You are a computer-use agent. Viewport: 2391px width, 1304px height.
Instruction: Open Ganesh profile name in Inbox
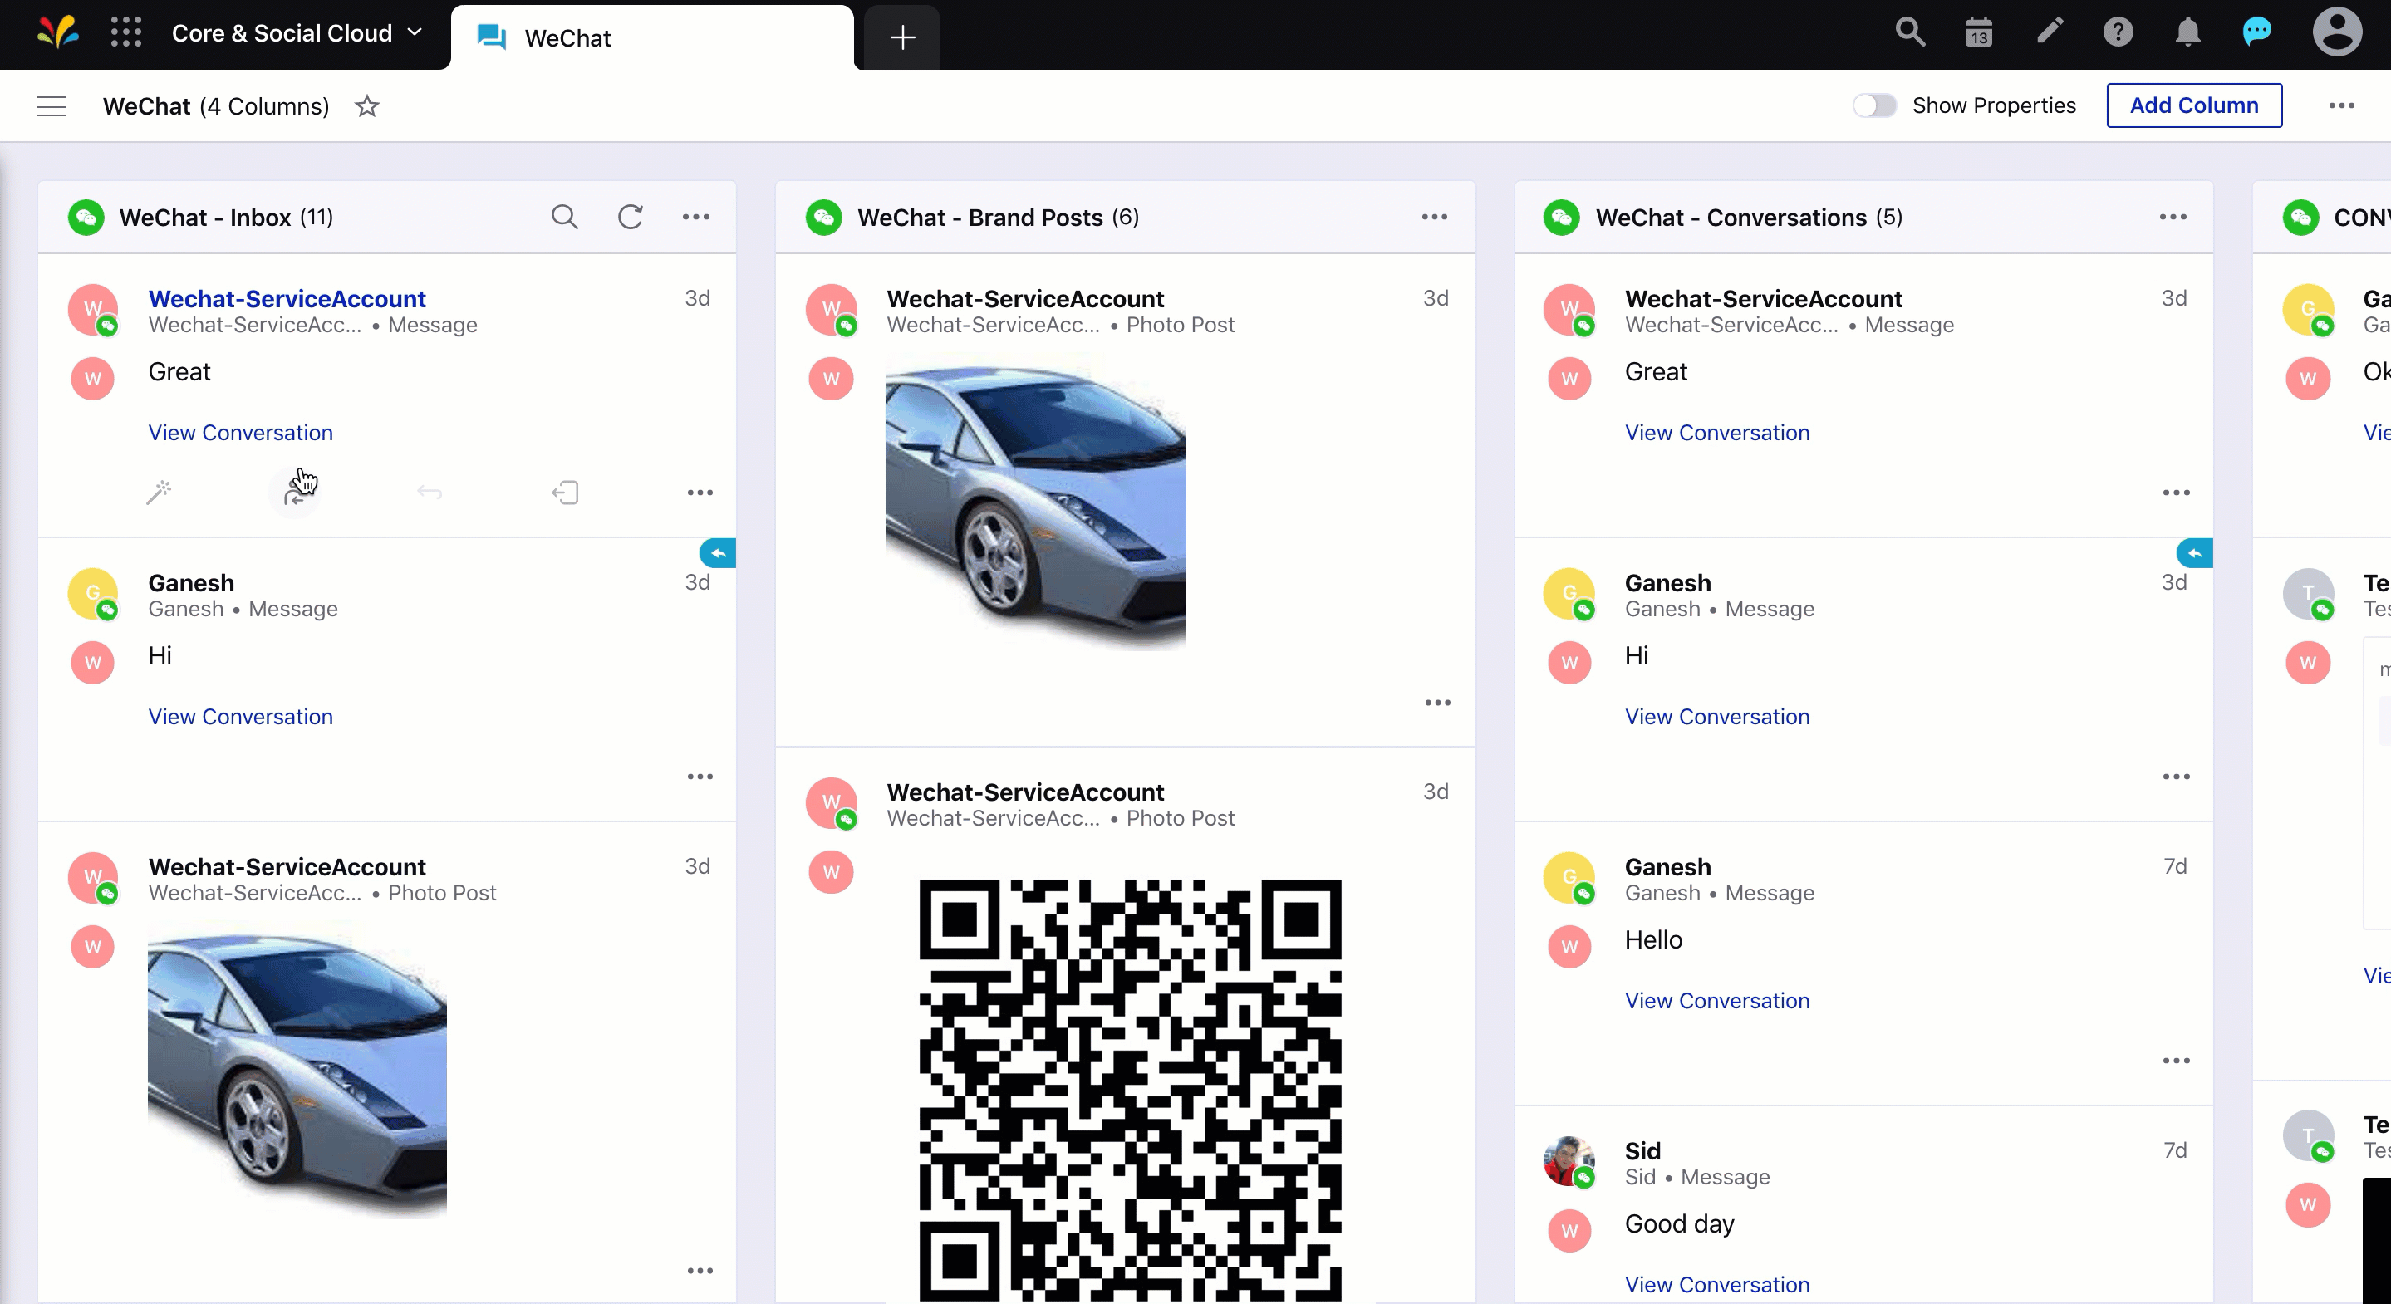[191, 583]
